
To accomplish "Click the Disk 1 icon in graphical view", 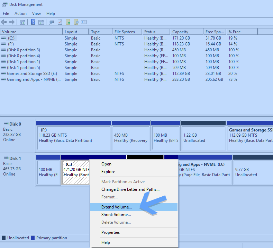I will click(x=6, y=158).
